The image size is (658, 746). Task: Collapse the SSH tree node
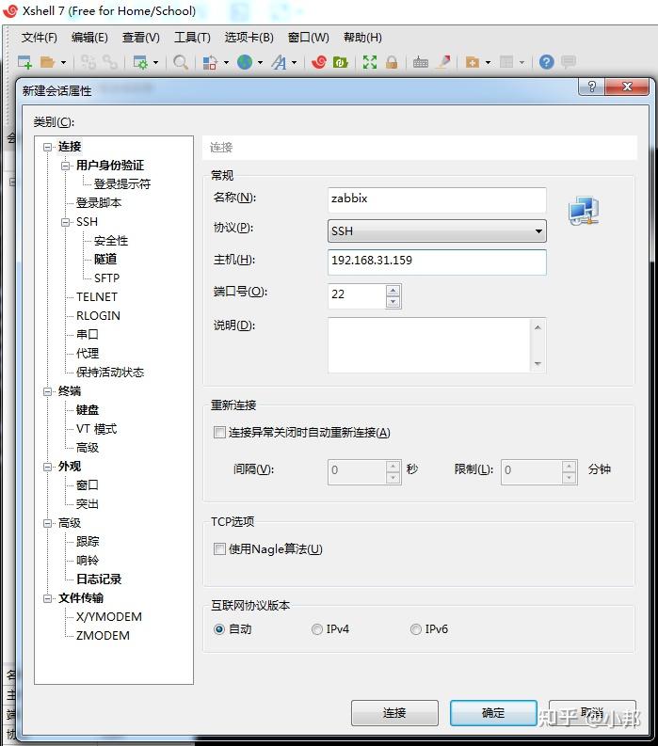(65, 222)
